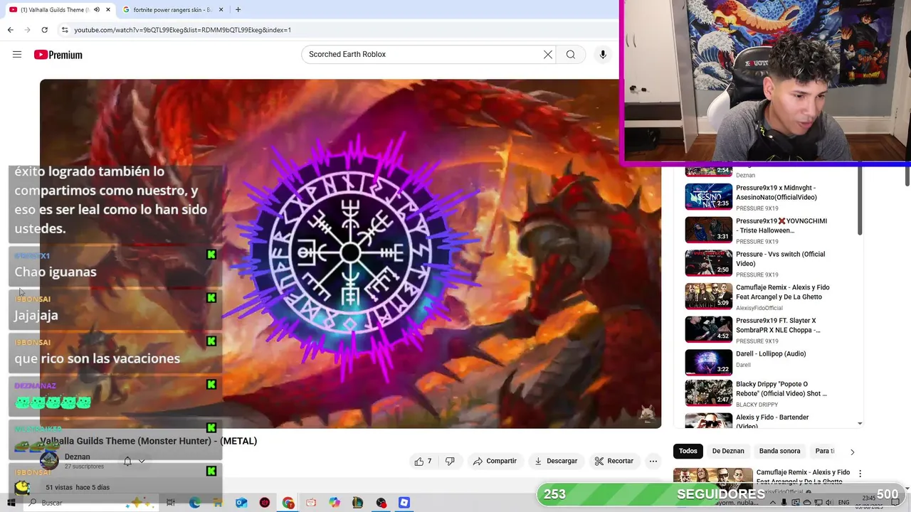Click the Compartir button

(x=495, y=461)
